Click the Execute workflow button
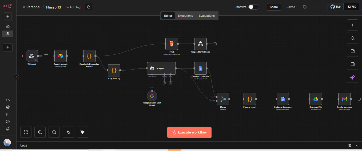 click(189, 132)
